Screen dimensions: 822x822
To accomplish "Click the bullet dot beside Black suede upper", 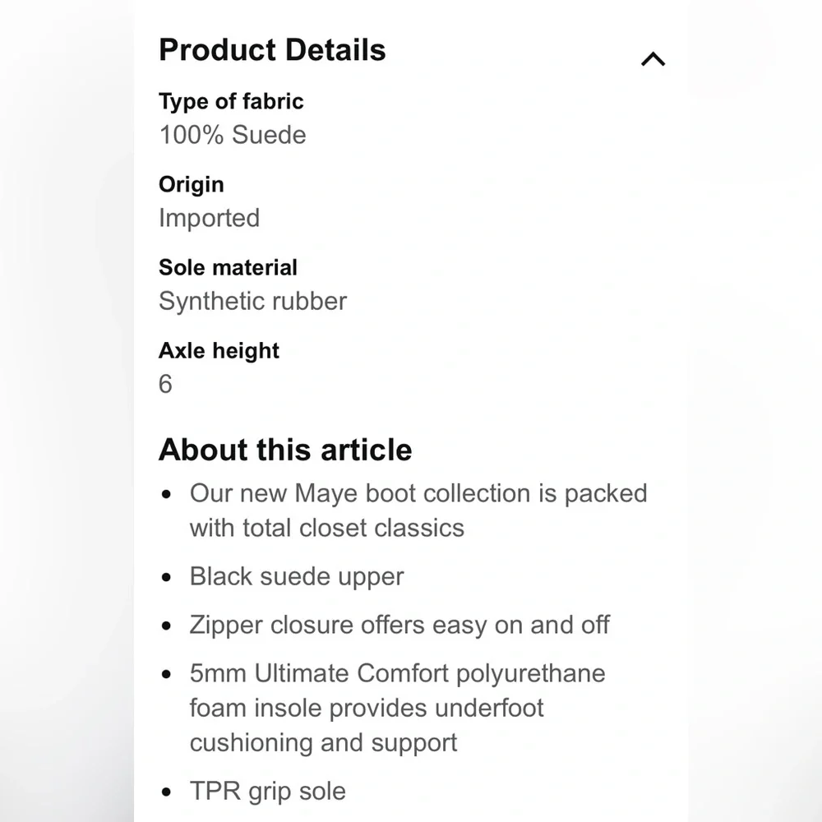I will 167,578.
